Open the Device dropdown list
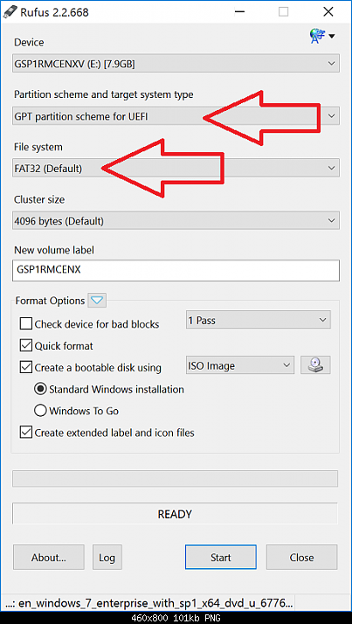Viewport: 352px width, 624px height. (x=176, y=64)
